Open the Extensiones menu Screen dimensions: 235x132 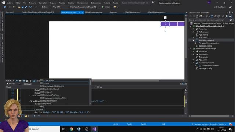coord(96,3)
